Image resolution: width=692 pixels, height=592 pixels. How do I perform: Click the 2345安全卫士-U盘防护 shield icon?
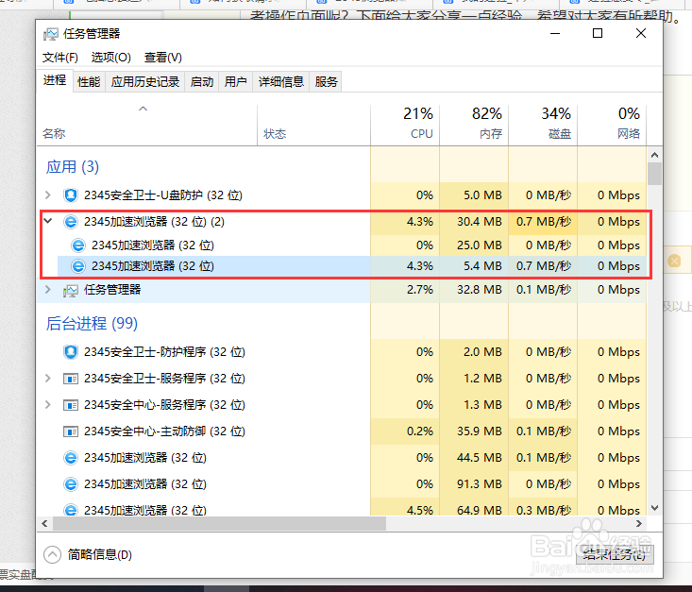(71, 195)
